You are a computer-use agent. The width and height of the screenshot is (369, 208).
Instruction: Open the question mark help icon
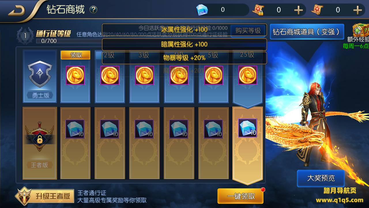coord(93,10)
